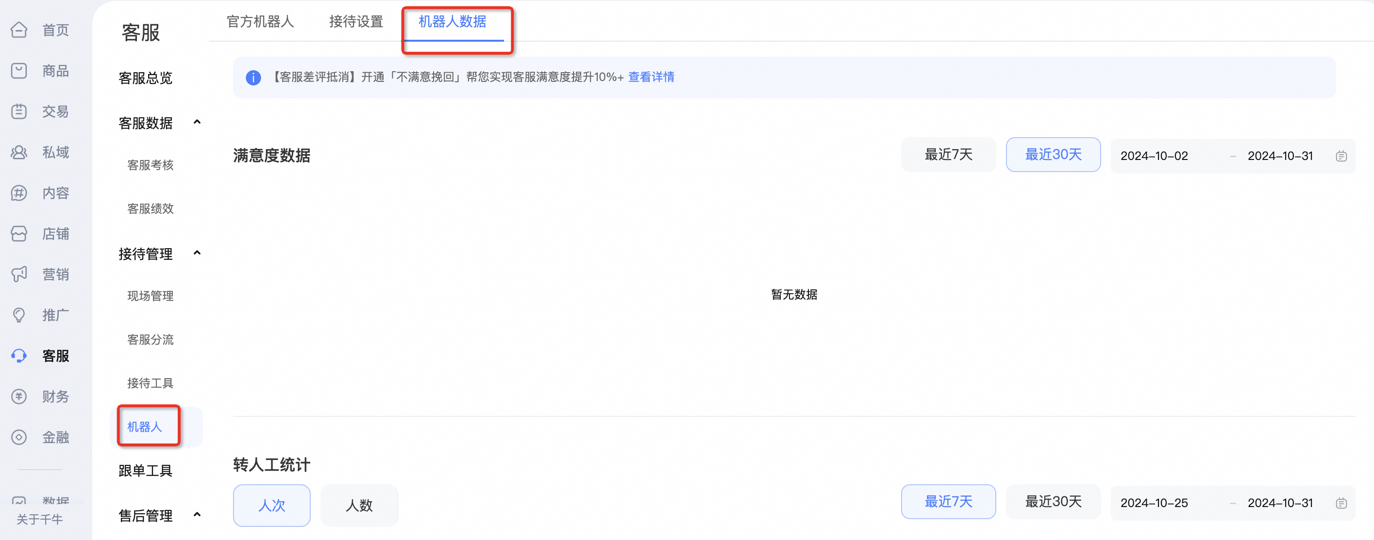Choose 最近7天 for 满意度数据

click(x=948, y=155)
